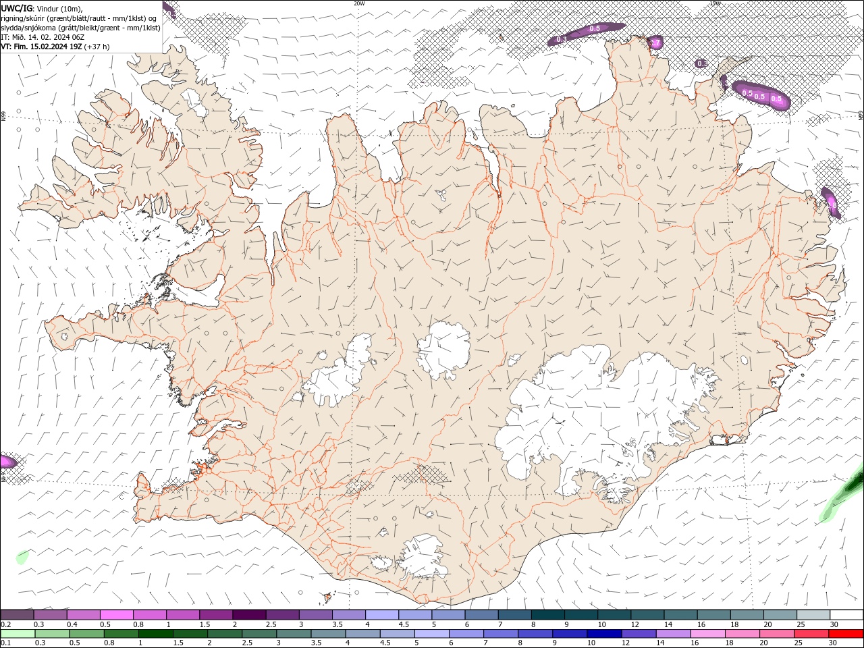
Task: Select the navy blue lower swatch between 10 and 12
Action: pyautogui.click(x=605, y=634)
